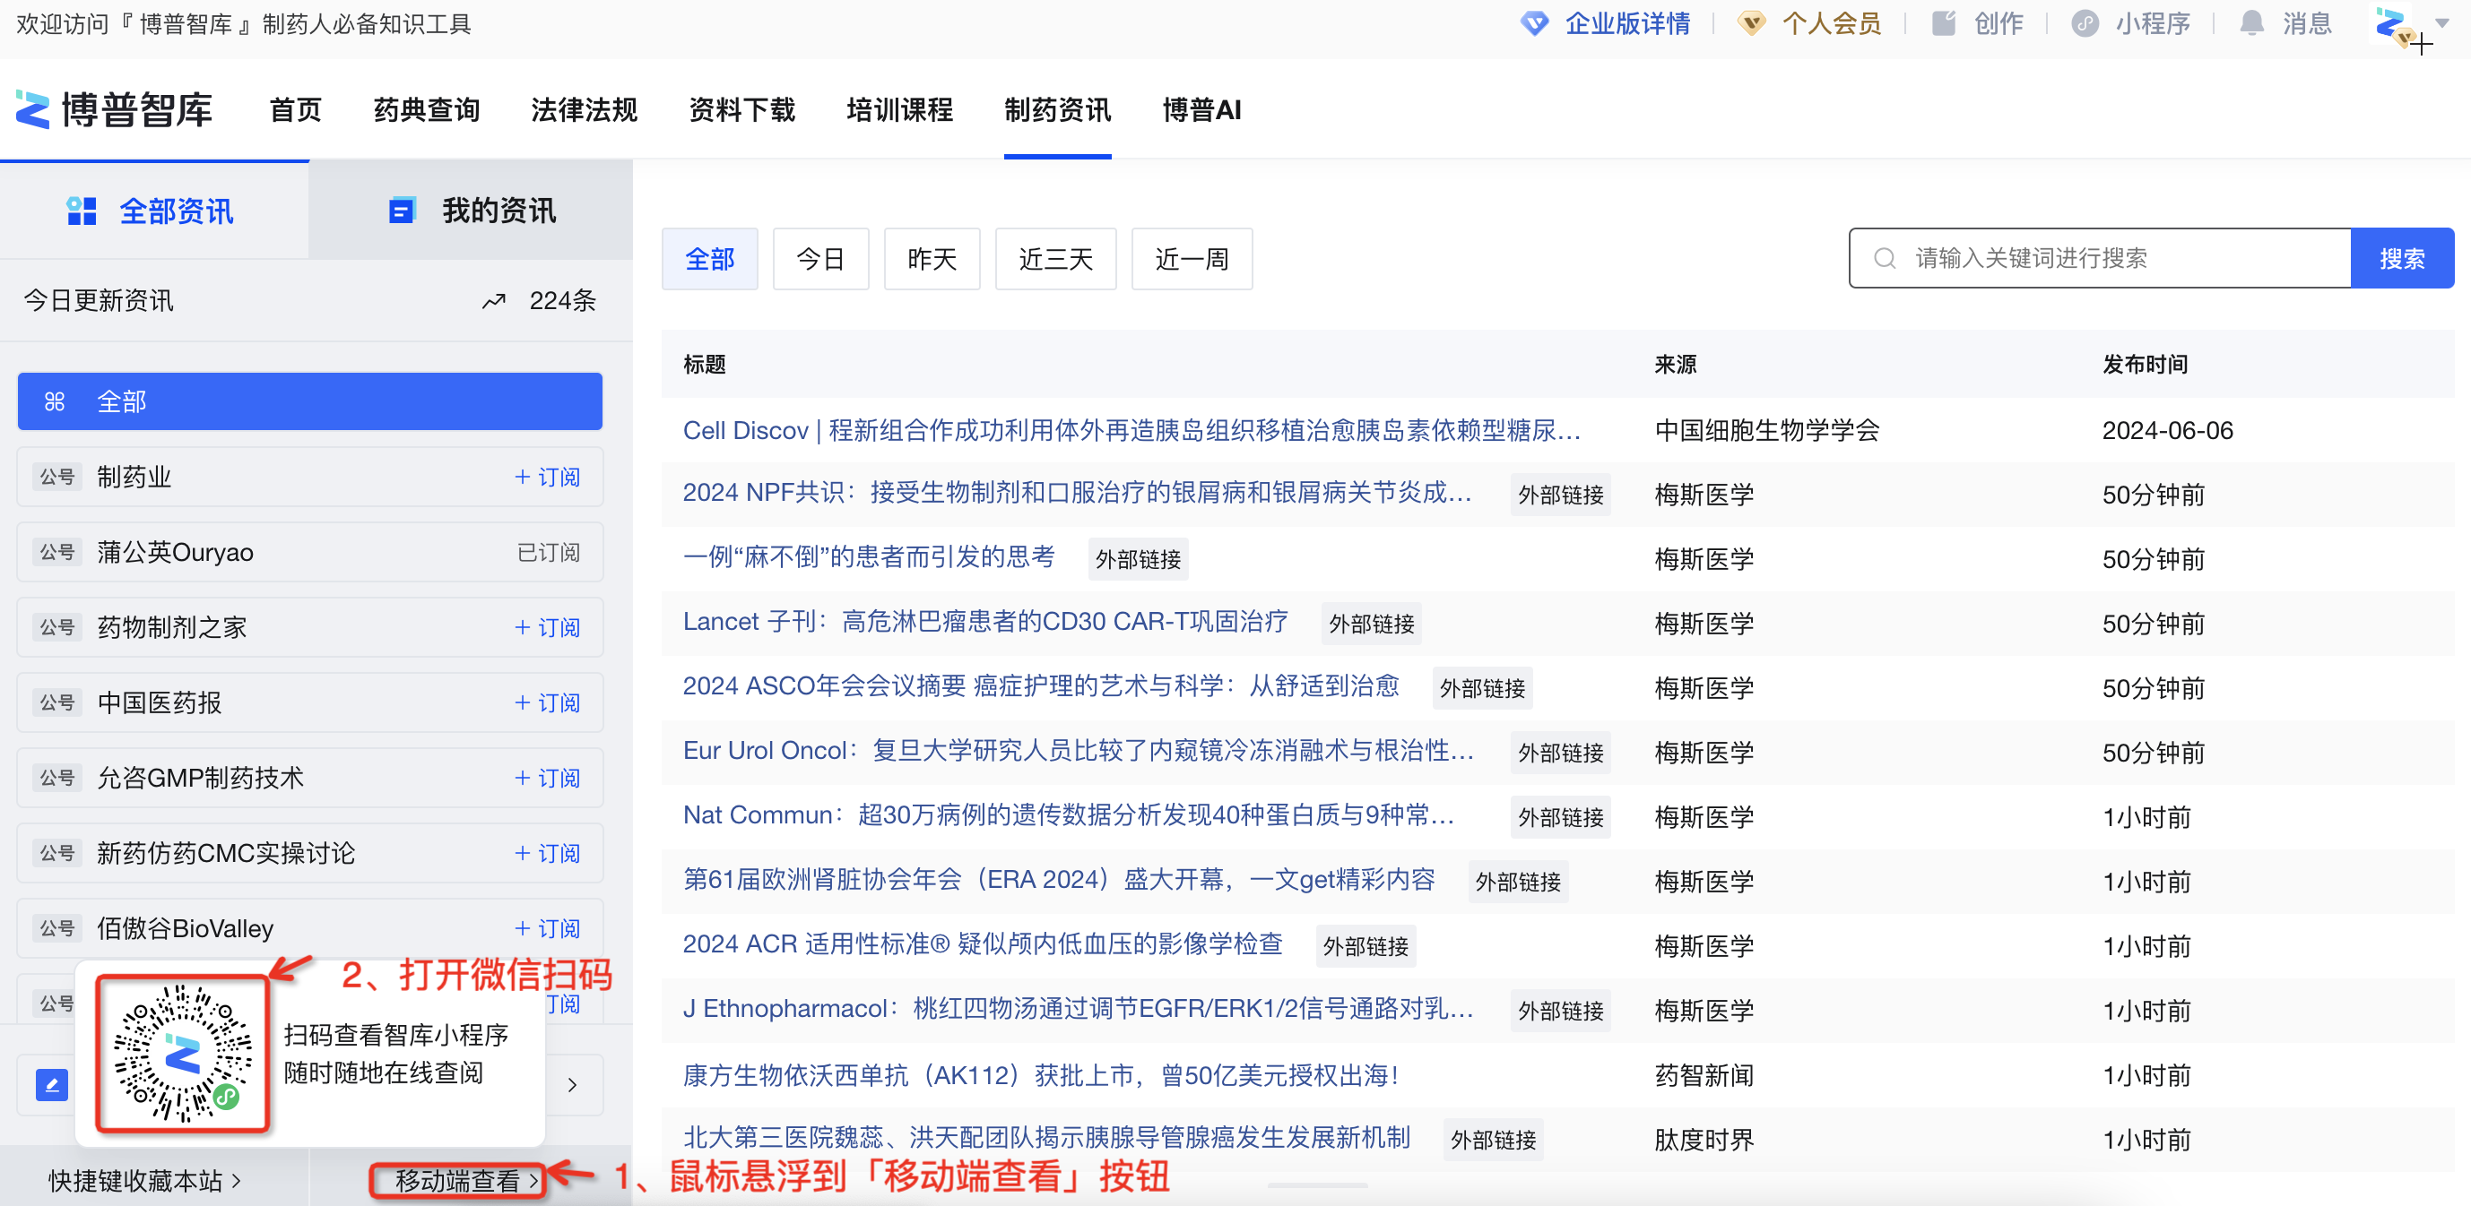Image resolution: width=2471 pixels, height=1206 pixels.
Task: Expand the sidebar bottom chevron arrow
Action: pos(573,1085)
